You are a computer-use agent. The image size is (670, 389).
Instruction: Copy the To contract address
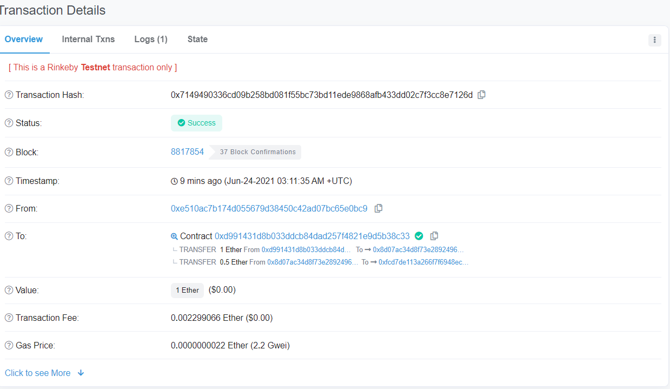tap(434, 236)
